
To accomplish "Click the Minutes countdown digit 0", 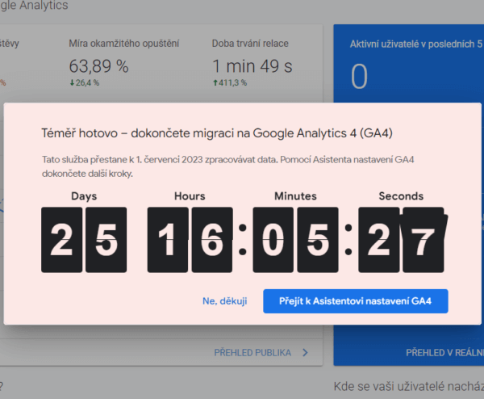I will 273,239.
